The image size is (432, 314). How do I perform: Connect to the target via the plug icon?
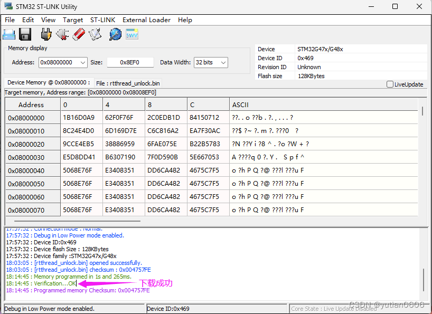tap(46, 34)
